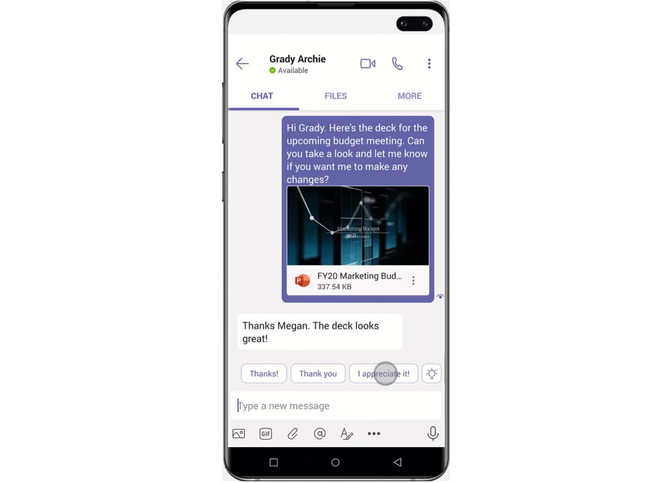Open GIF picker
This screenshot has width=671, height=483.
[x=266, y=434]
